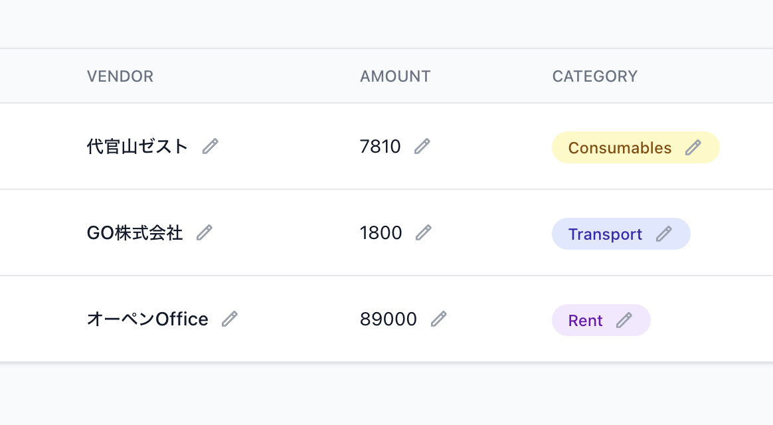Select the 89000 amount cell value
The height and width of the screenshot is (425, 773).
coord(388,319)
